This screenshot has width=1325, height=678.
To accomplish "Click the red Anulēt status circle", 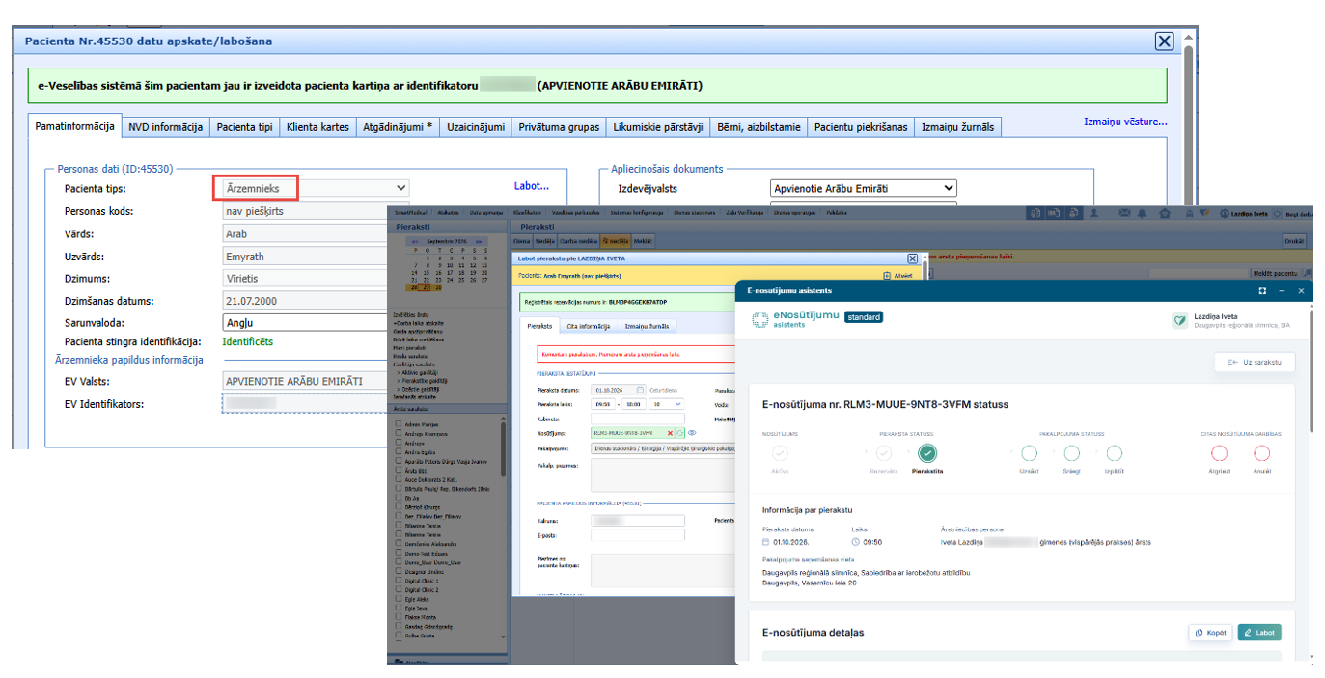I will tap(1261, 453).
